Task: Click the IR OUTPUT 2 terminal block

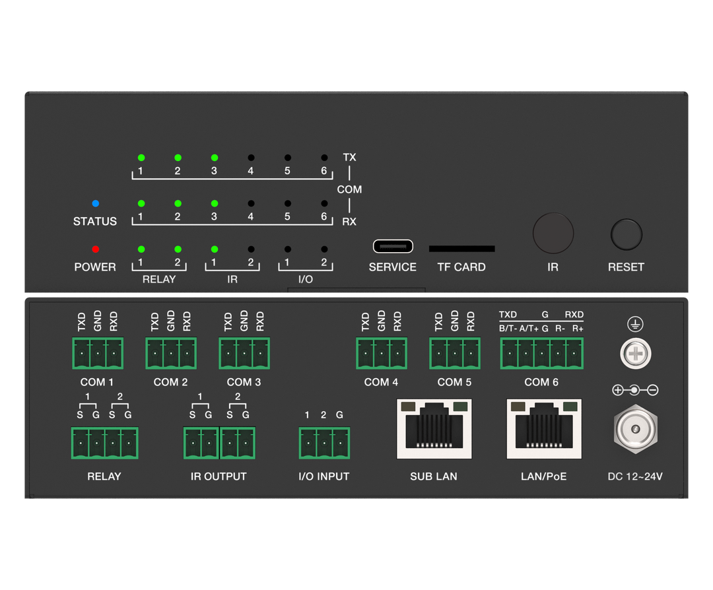Action: [238, 443]
